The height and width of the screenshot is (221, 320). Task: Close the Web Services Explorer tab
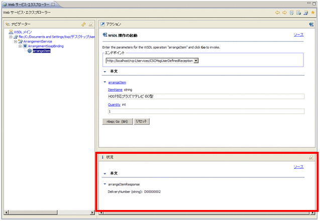click(53, 5)
